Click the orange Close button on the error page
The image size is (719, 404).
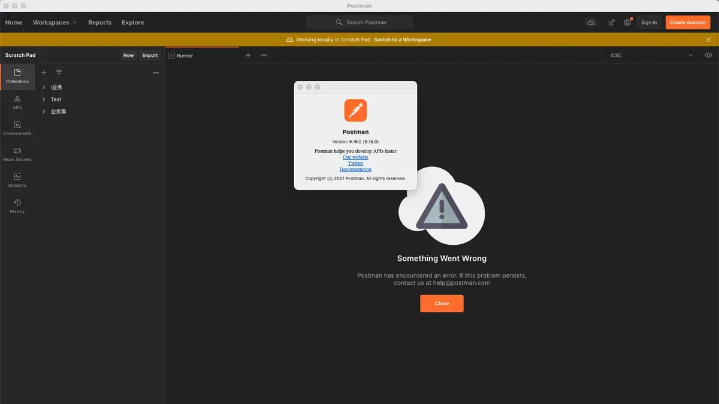click(x=442, y=303)
